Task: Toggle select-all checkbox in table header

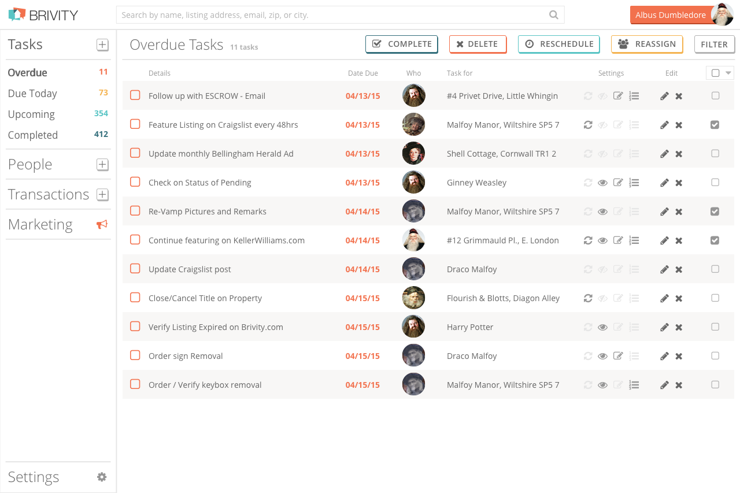Action: click(x=716, y=73)
